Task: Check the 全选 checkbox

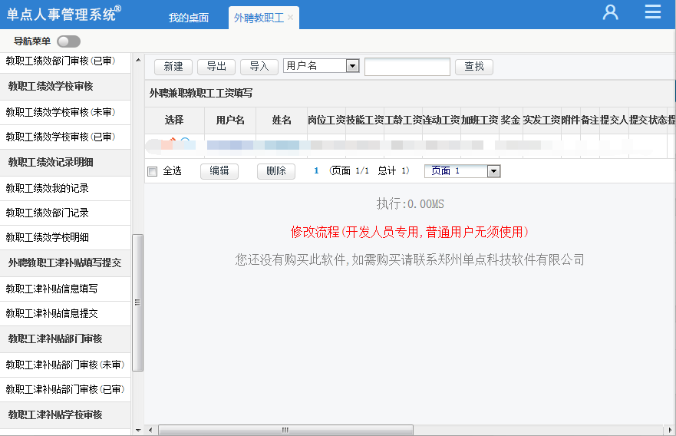Action: [152, 172]
